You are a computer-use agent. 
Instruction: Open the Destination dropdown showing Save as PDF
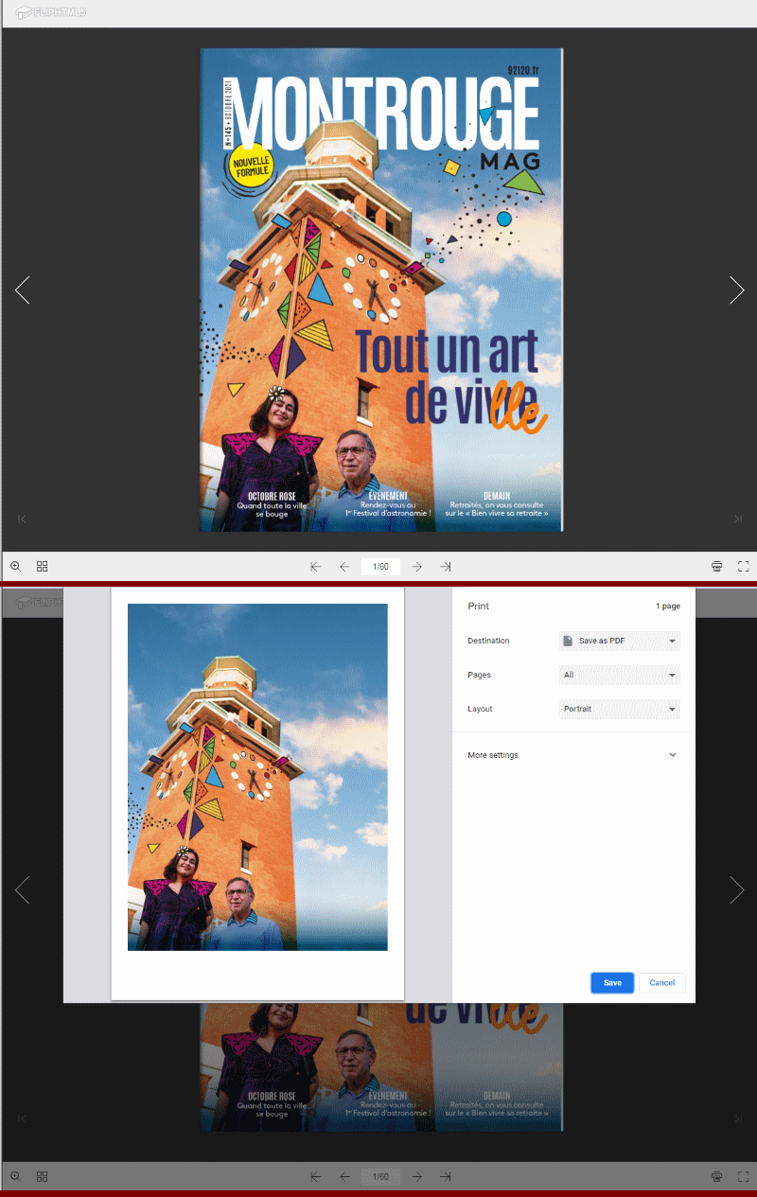tap(620, 641)
